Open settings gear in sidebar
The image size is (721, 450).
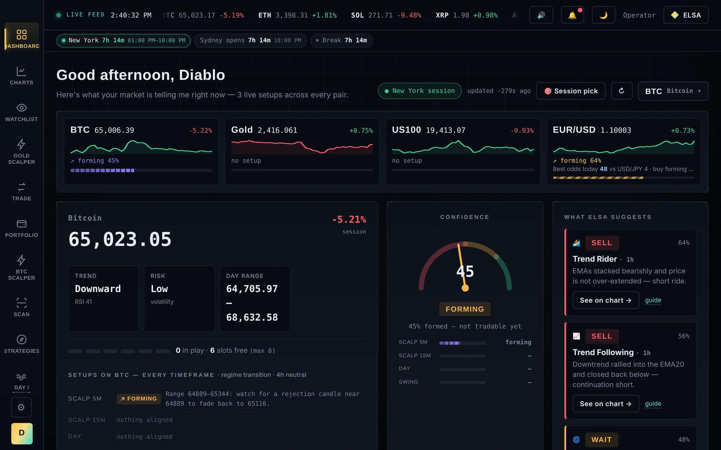coord(21,407)
